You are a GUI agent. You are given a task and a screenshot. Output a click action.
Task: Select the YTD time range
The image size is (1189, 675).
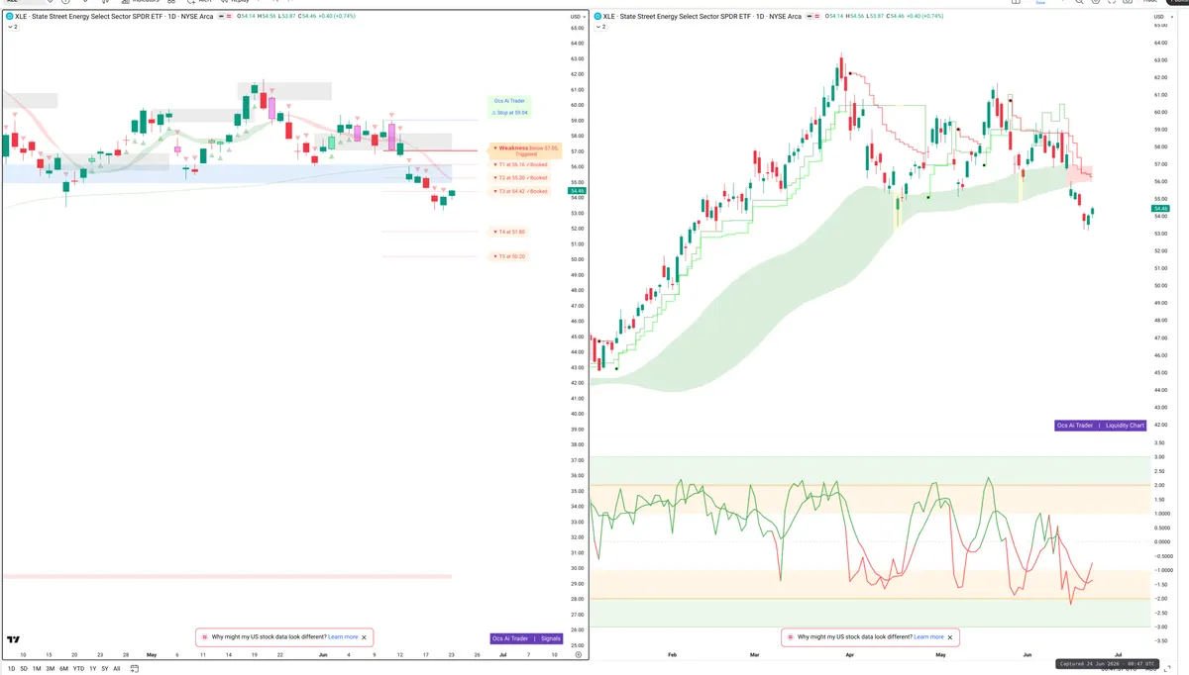(78, 668)
